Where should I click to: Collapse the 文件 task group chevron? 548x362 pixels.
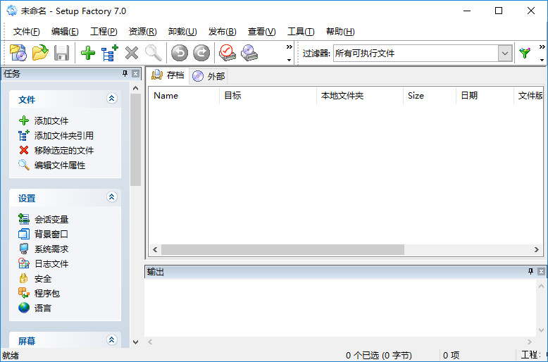111,98
